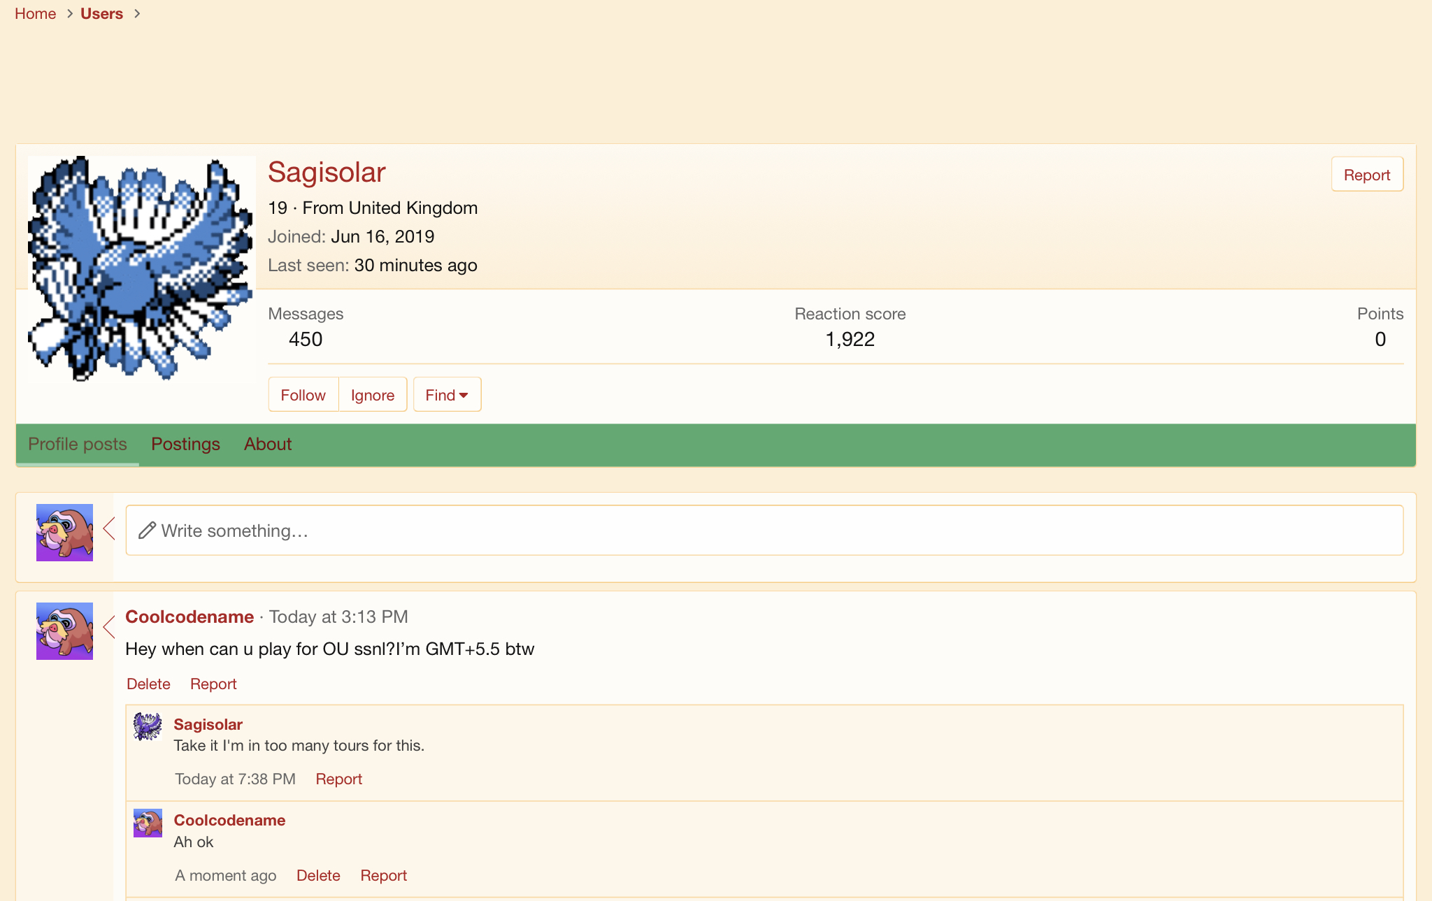Report the 'Ah ok' comment
Viewport: 1432px width, 901px height.
[x=383, y=875]
